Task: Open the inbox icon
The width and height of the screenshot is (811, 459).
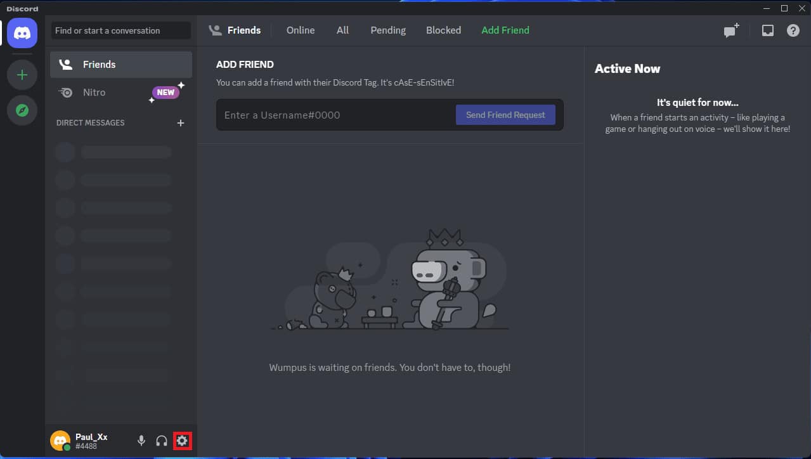Action: point(767,30)
